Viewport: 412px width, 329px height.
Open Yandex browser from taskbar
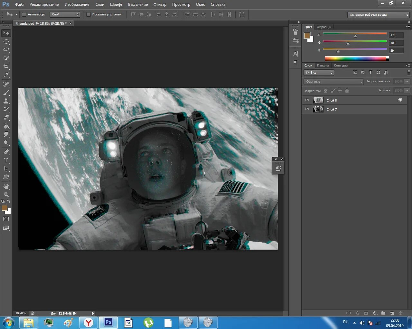(89, 323)
